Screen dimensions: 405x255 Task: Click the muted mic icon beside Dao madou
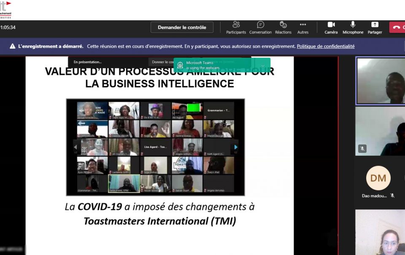tap(392, 195)
